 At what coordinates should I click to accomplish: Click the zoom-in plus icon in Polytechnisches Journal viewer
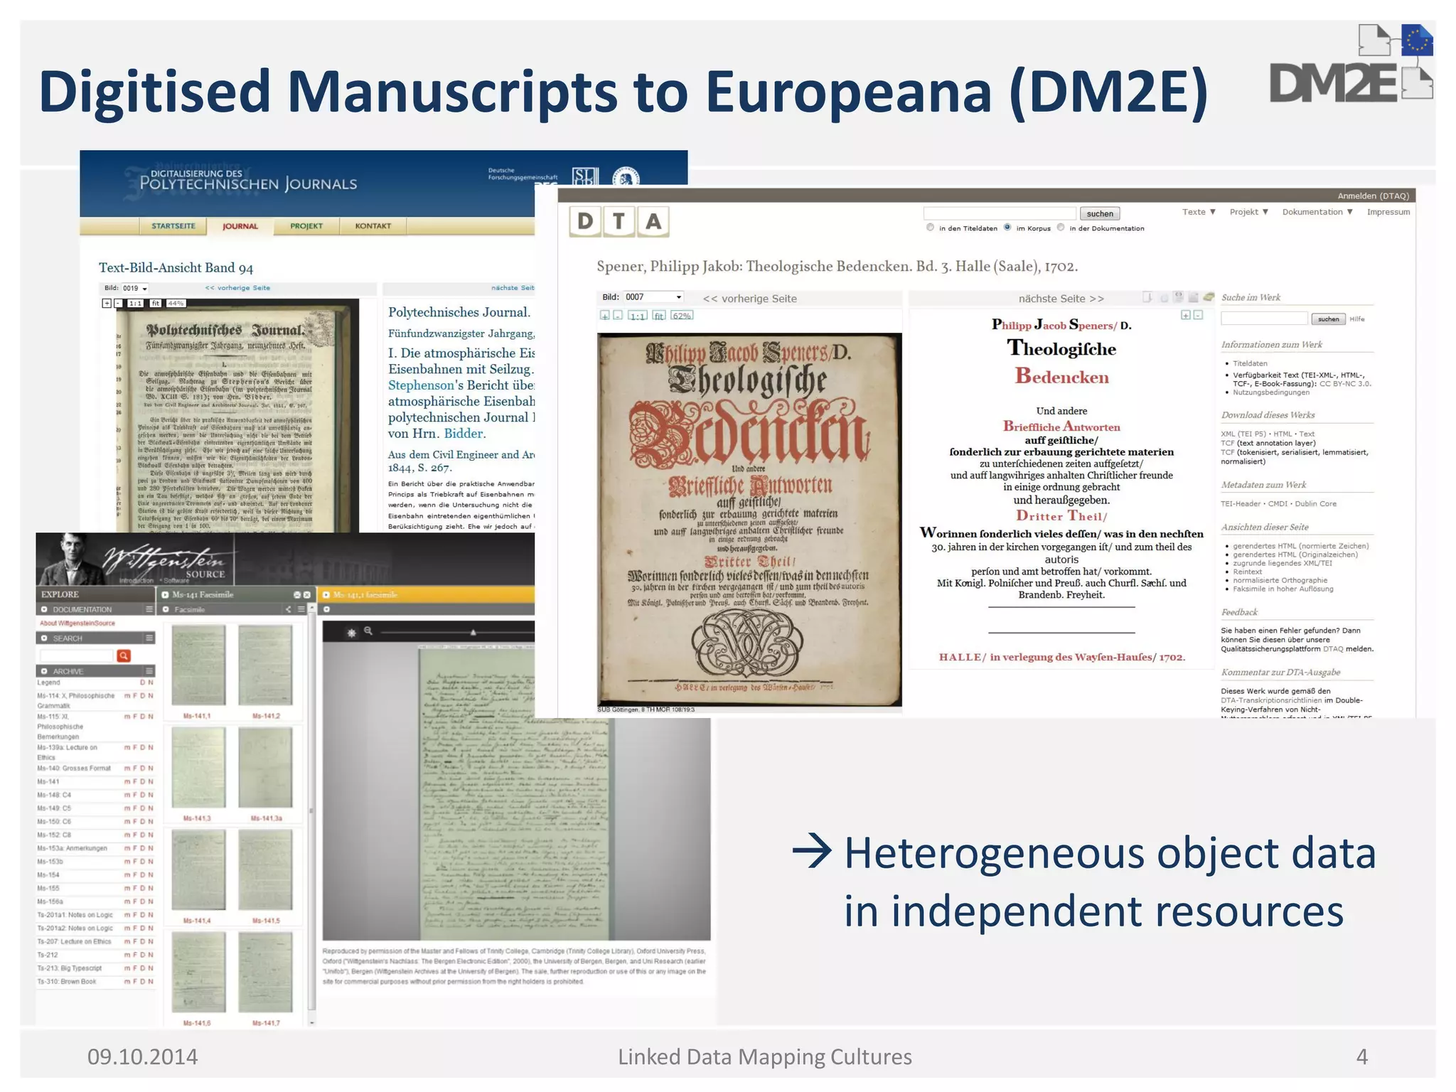pos(107,303)
